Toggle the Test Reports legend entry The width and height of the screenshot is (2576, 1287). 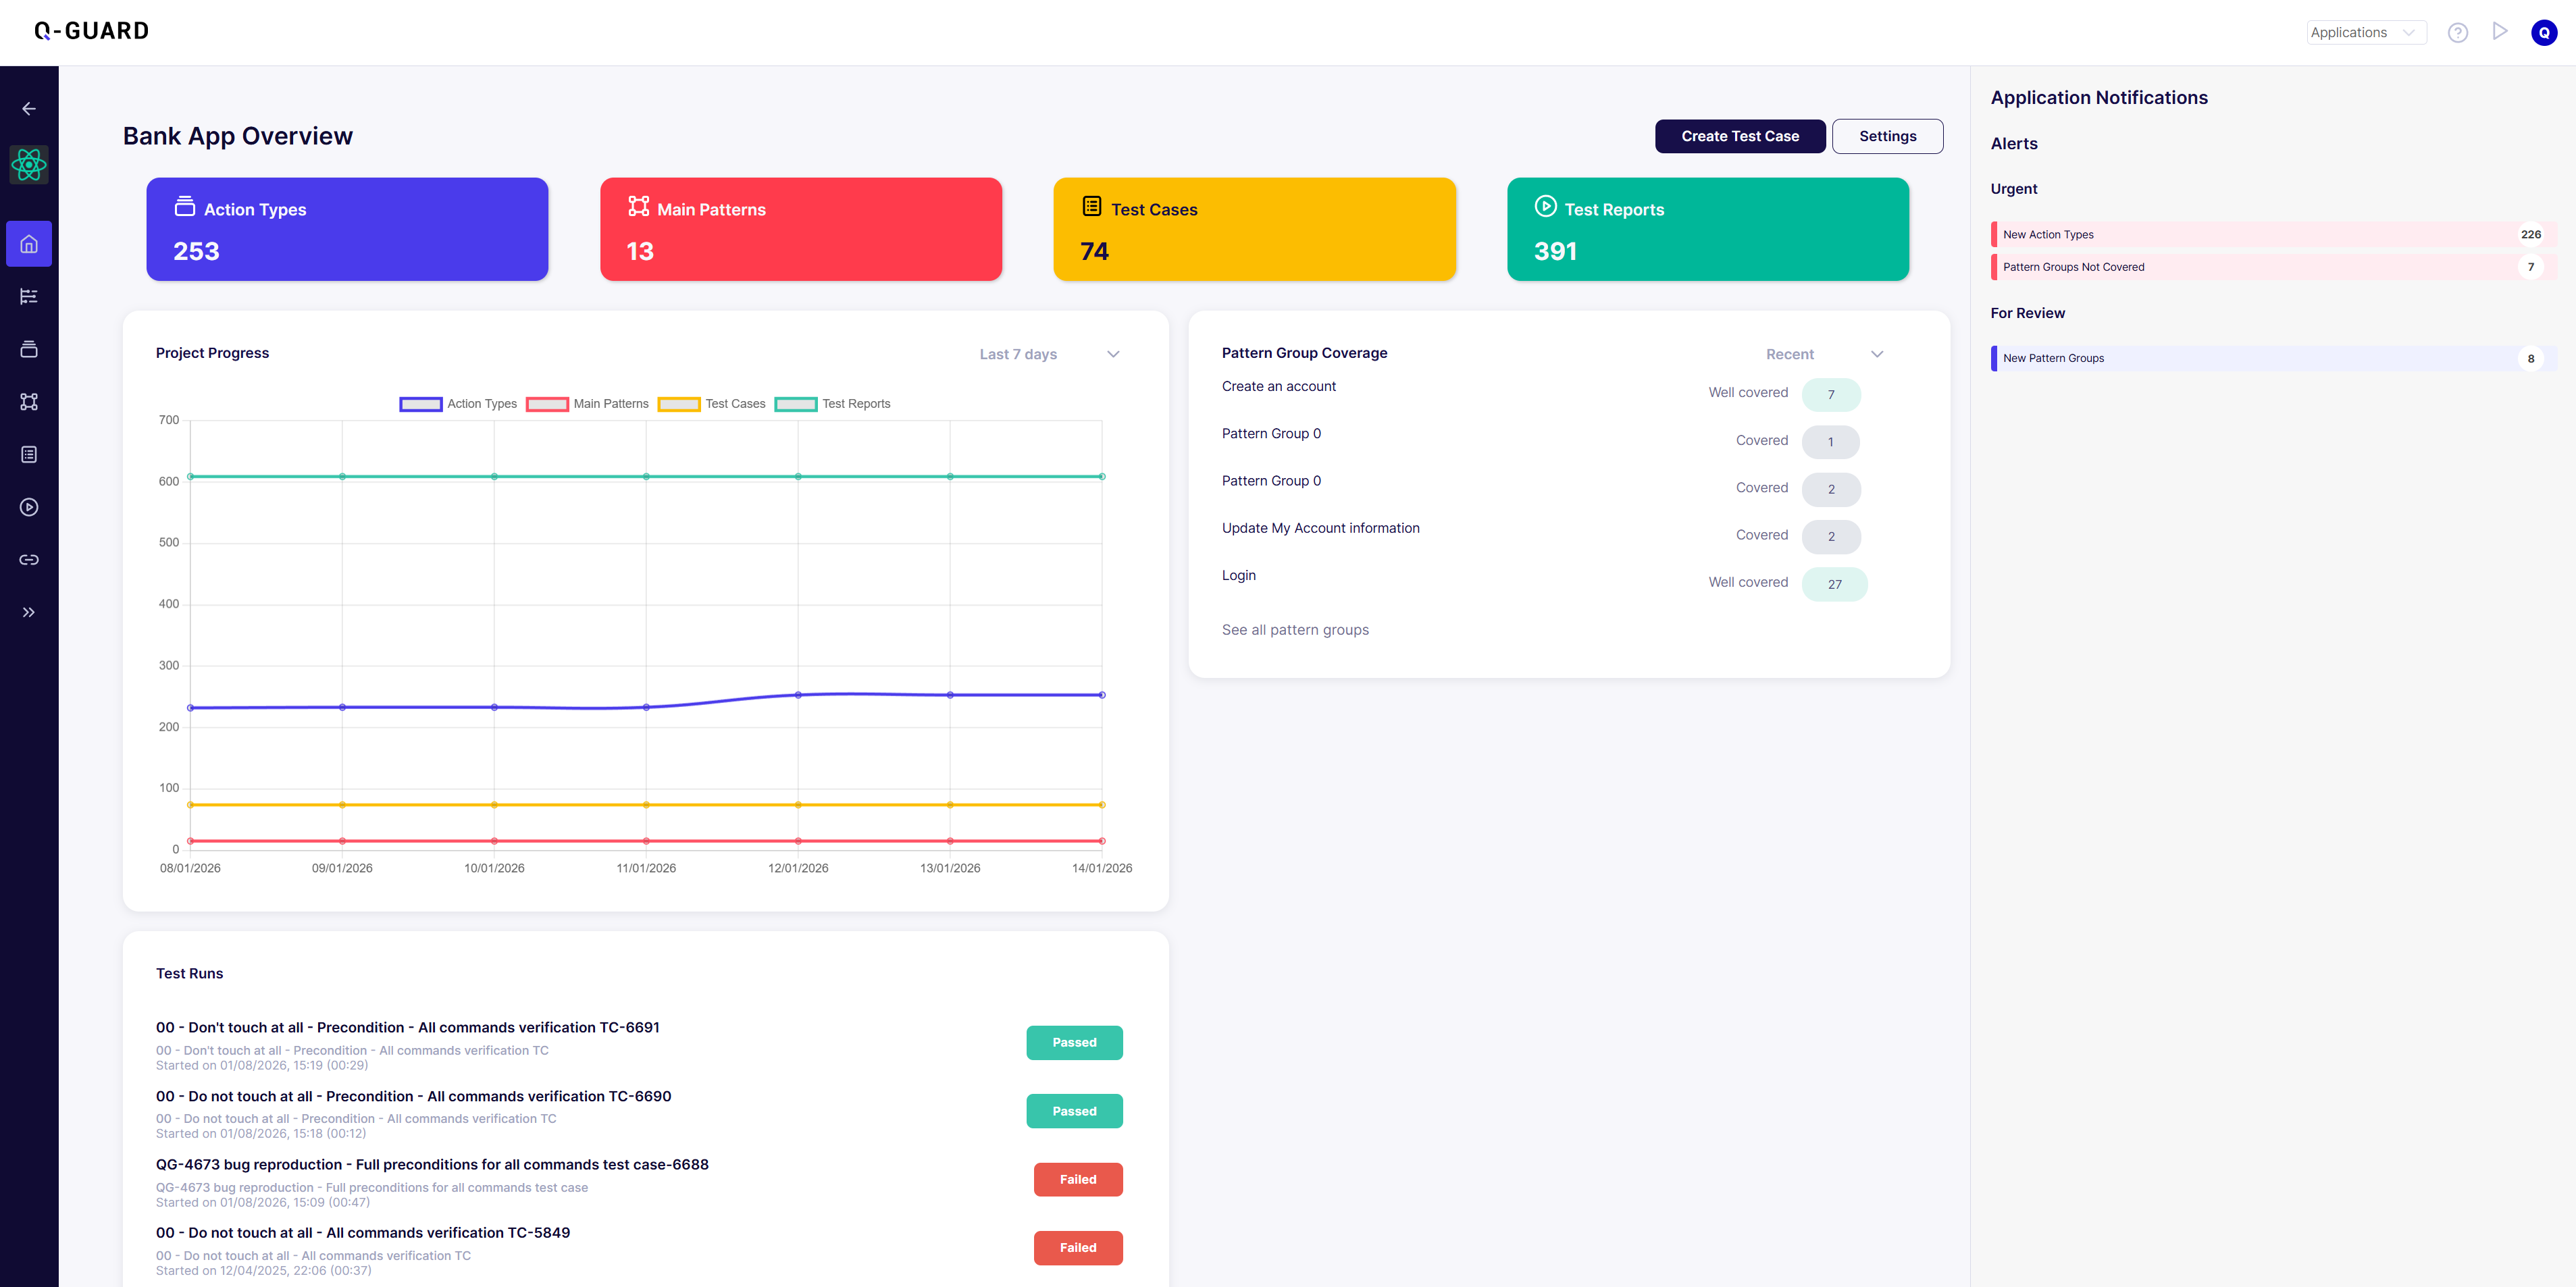(x=832, y=404)
